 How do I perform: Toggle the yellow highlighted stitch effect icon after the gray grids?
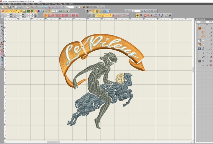[x=97, y=15]
